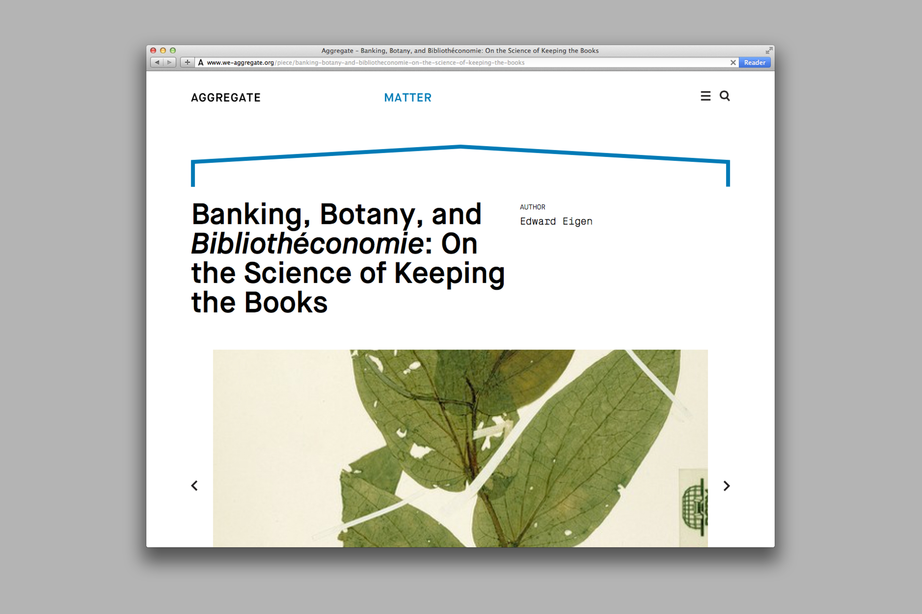Click the browser forward arrow
The height and width of the screenshot is (614, 922).
click(169, 62)
